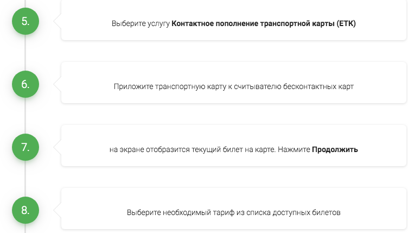
Task: Click the pointer notch on step 6 card
Action: [x=59, y=85]
